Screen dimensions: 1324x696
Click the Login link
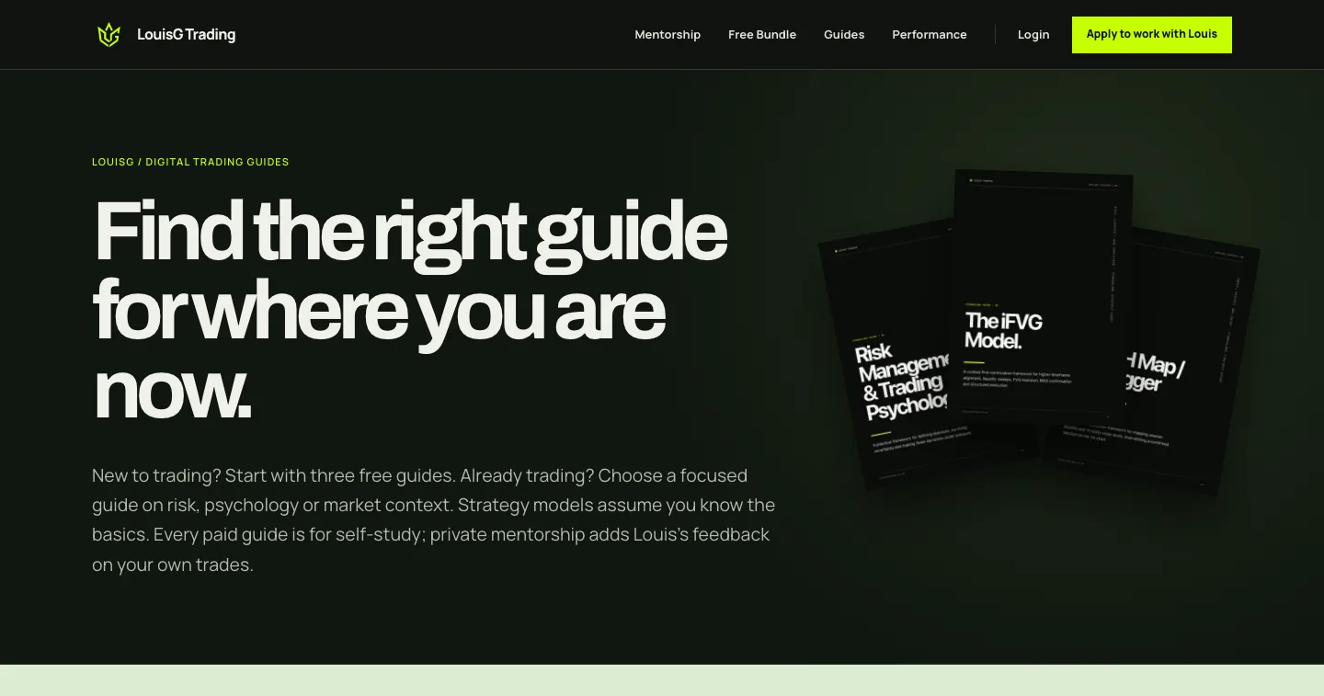(1033, 35)
